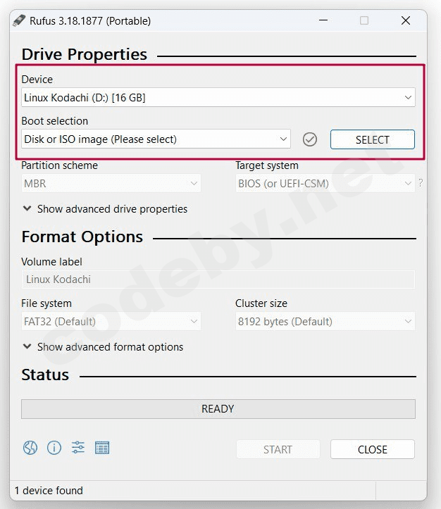Viewport: 441px width, 509px height.
Task: Click the Status section heading
Action: pyautogui.click(x=45, y=375)
